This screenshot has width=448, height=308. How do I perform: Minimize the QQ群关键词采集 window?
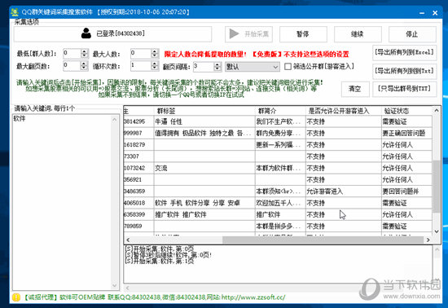pos(422,13)
